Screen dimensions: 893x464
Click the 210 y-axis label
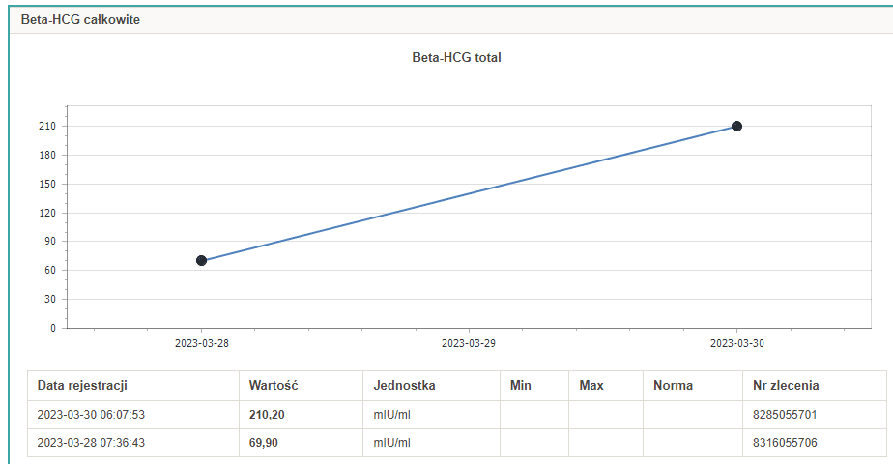[x=47, y=127]
